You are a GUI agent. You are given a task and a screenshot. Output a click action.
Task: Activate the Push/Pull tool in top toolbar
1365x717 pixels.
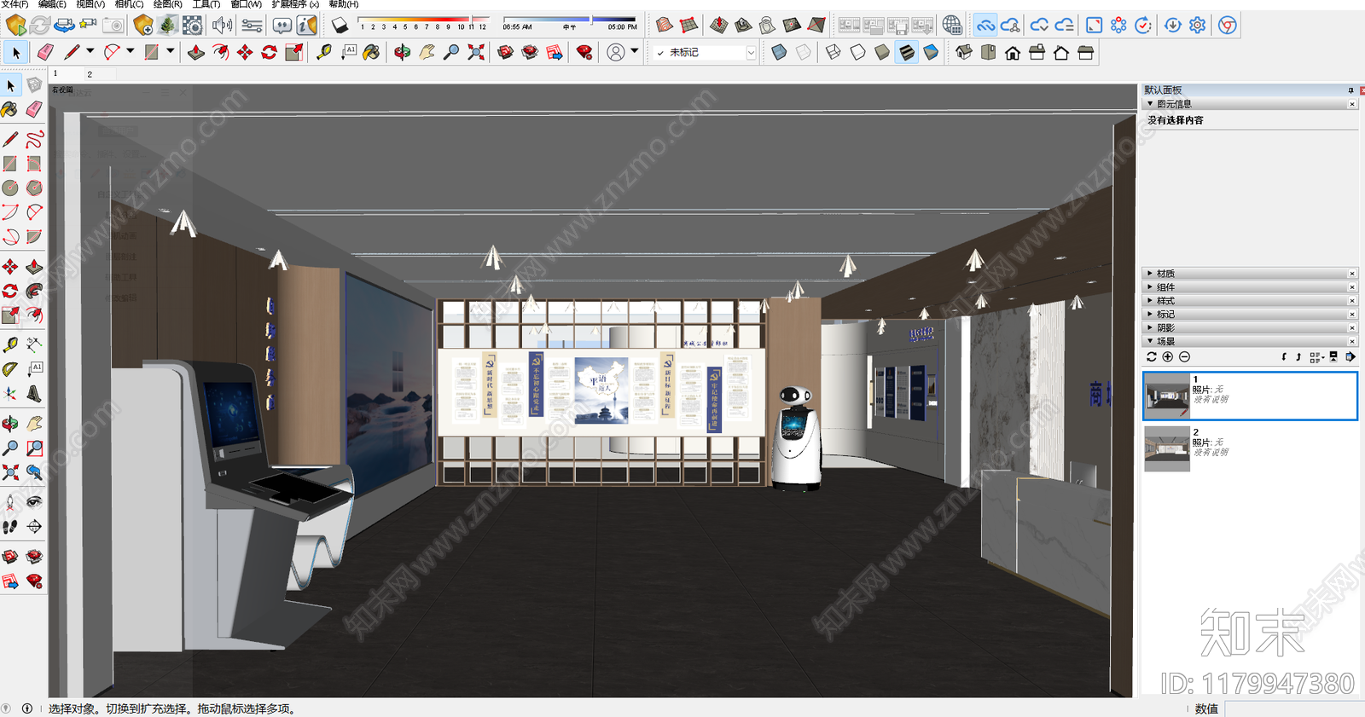(x=196, y=53)
